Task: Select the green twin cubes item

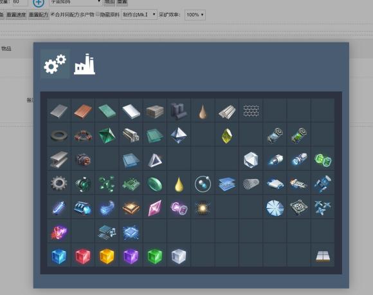Action: (x=323, y=160)
